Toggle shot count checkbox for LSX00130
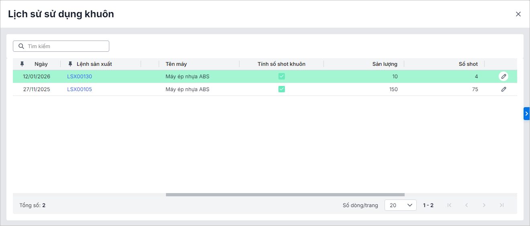The width and height of the screenshot is (530, 226). pyautogui.click(x=282, y=76)
